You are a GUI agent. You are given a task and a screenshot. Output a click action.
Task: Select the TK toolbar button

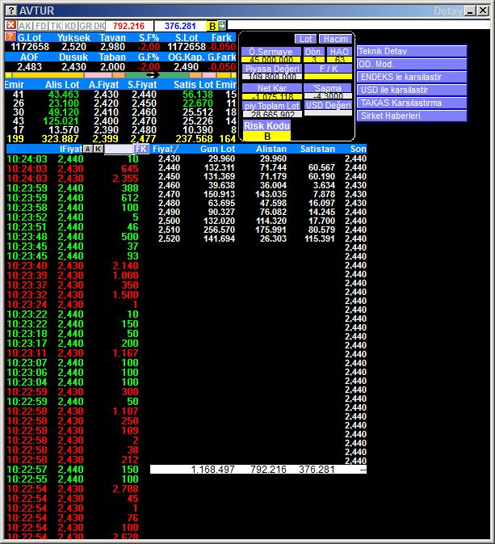click(56, 26)
